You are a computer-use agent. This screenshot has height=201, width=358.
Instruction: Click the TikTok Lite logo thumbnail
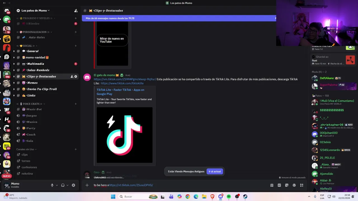tap(124, 135)
